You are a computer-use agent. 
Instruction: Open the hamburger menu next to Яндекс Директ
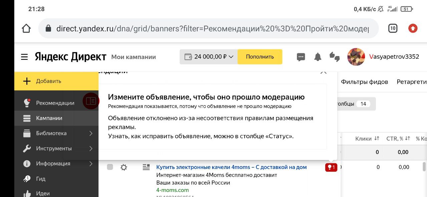[24, 57]
